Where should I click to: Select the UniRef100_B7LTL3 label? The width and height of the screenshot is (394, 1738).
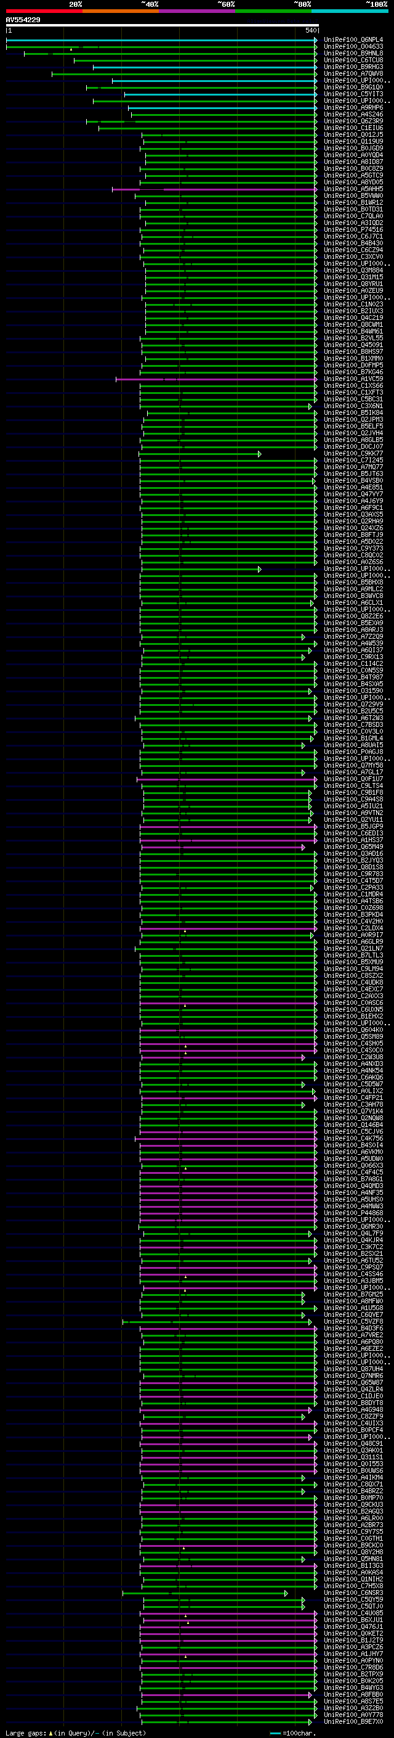353,954
